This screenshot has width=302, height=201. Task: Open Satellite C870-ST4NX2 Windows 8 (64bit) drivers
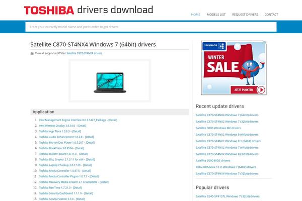[x=227, y=135]
